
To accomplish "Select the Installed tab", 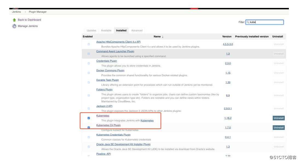I will (x=121, y=30).
